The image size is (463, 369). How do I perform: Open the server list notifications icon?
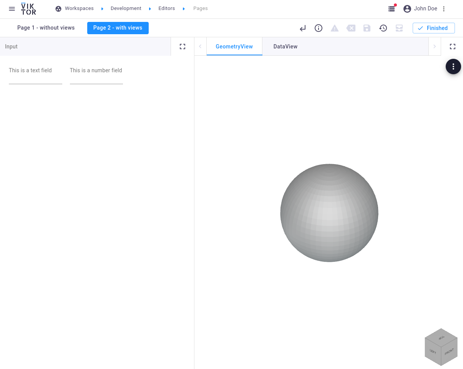pos(392,8)
